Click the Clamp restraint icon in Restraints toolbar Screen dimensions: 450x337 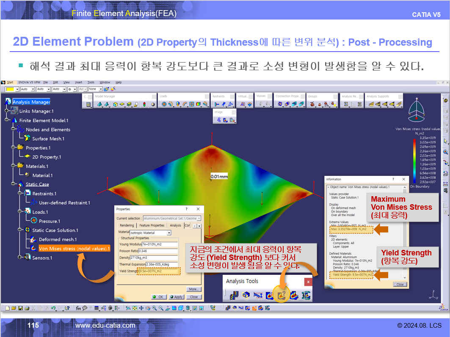pyautogui.click(x=217, y=104)
